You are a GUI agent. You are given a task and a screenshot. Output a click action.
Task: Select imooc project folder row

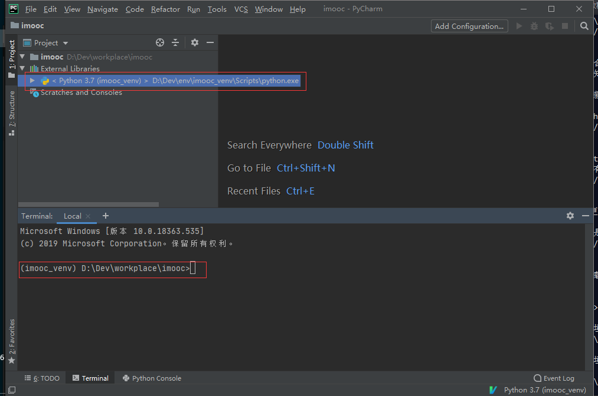coord(118,57)
